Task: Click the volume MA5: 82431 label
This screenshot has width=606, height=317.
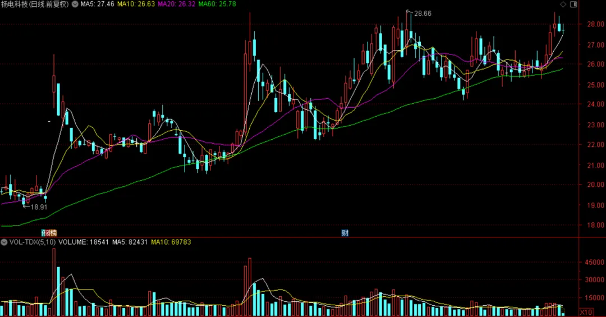Action: tap(130, 242)
